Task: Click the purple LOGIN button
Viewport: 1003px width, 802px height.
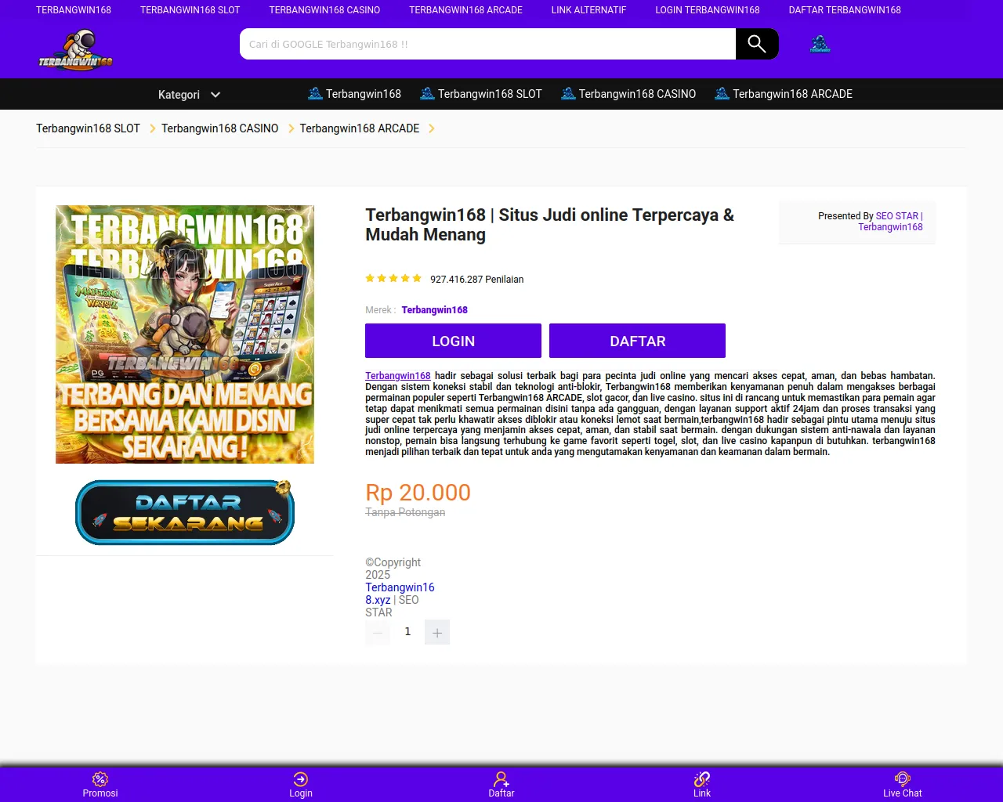Action: coord(453,341)
